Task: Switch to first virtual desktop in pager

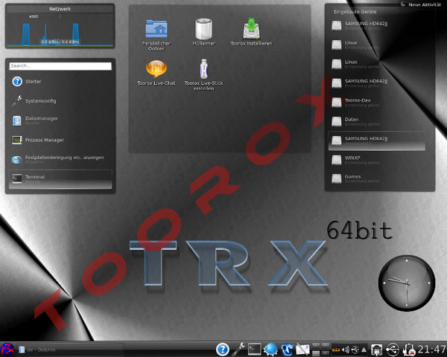Action: coord(316,346)
